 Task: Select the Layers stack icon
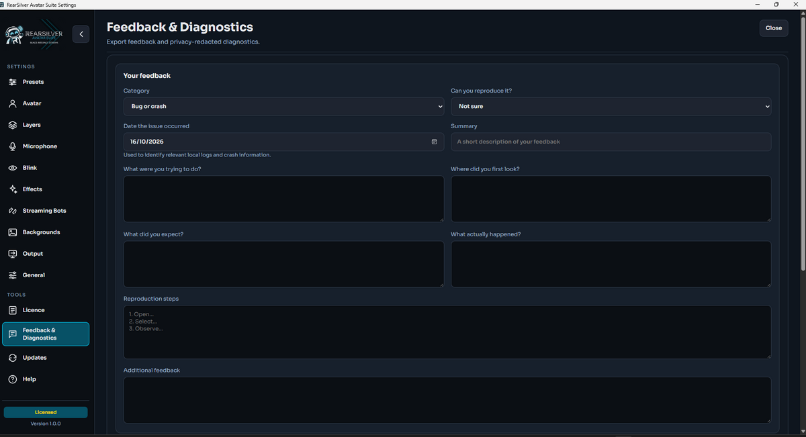point(13,125)
